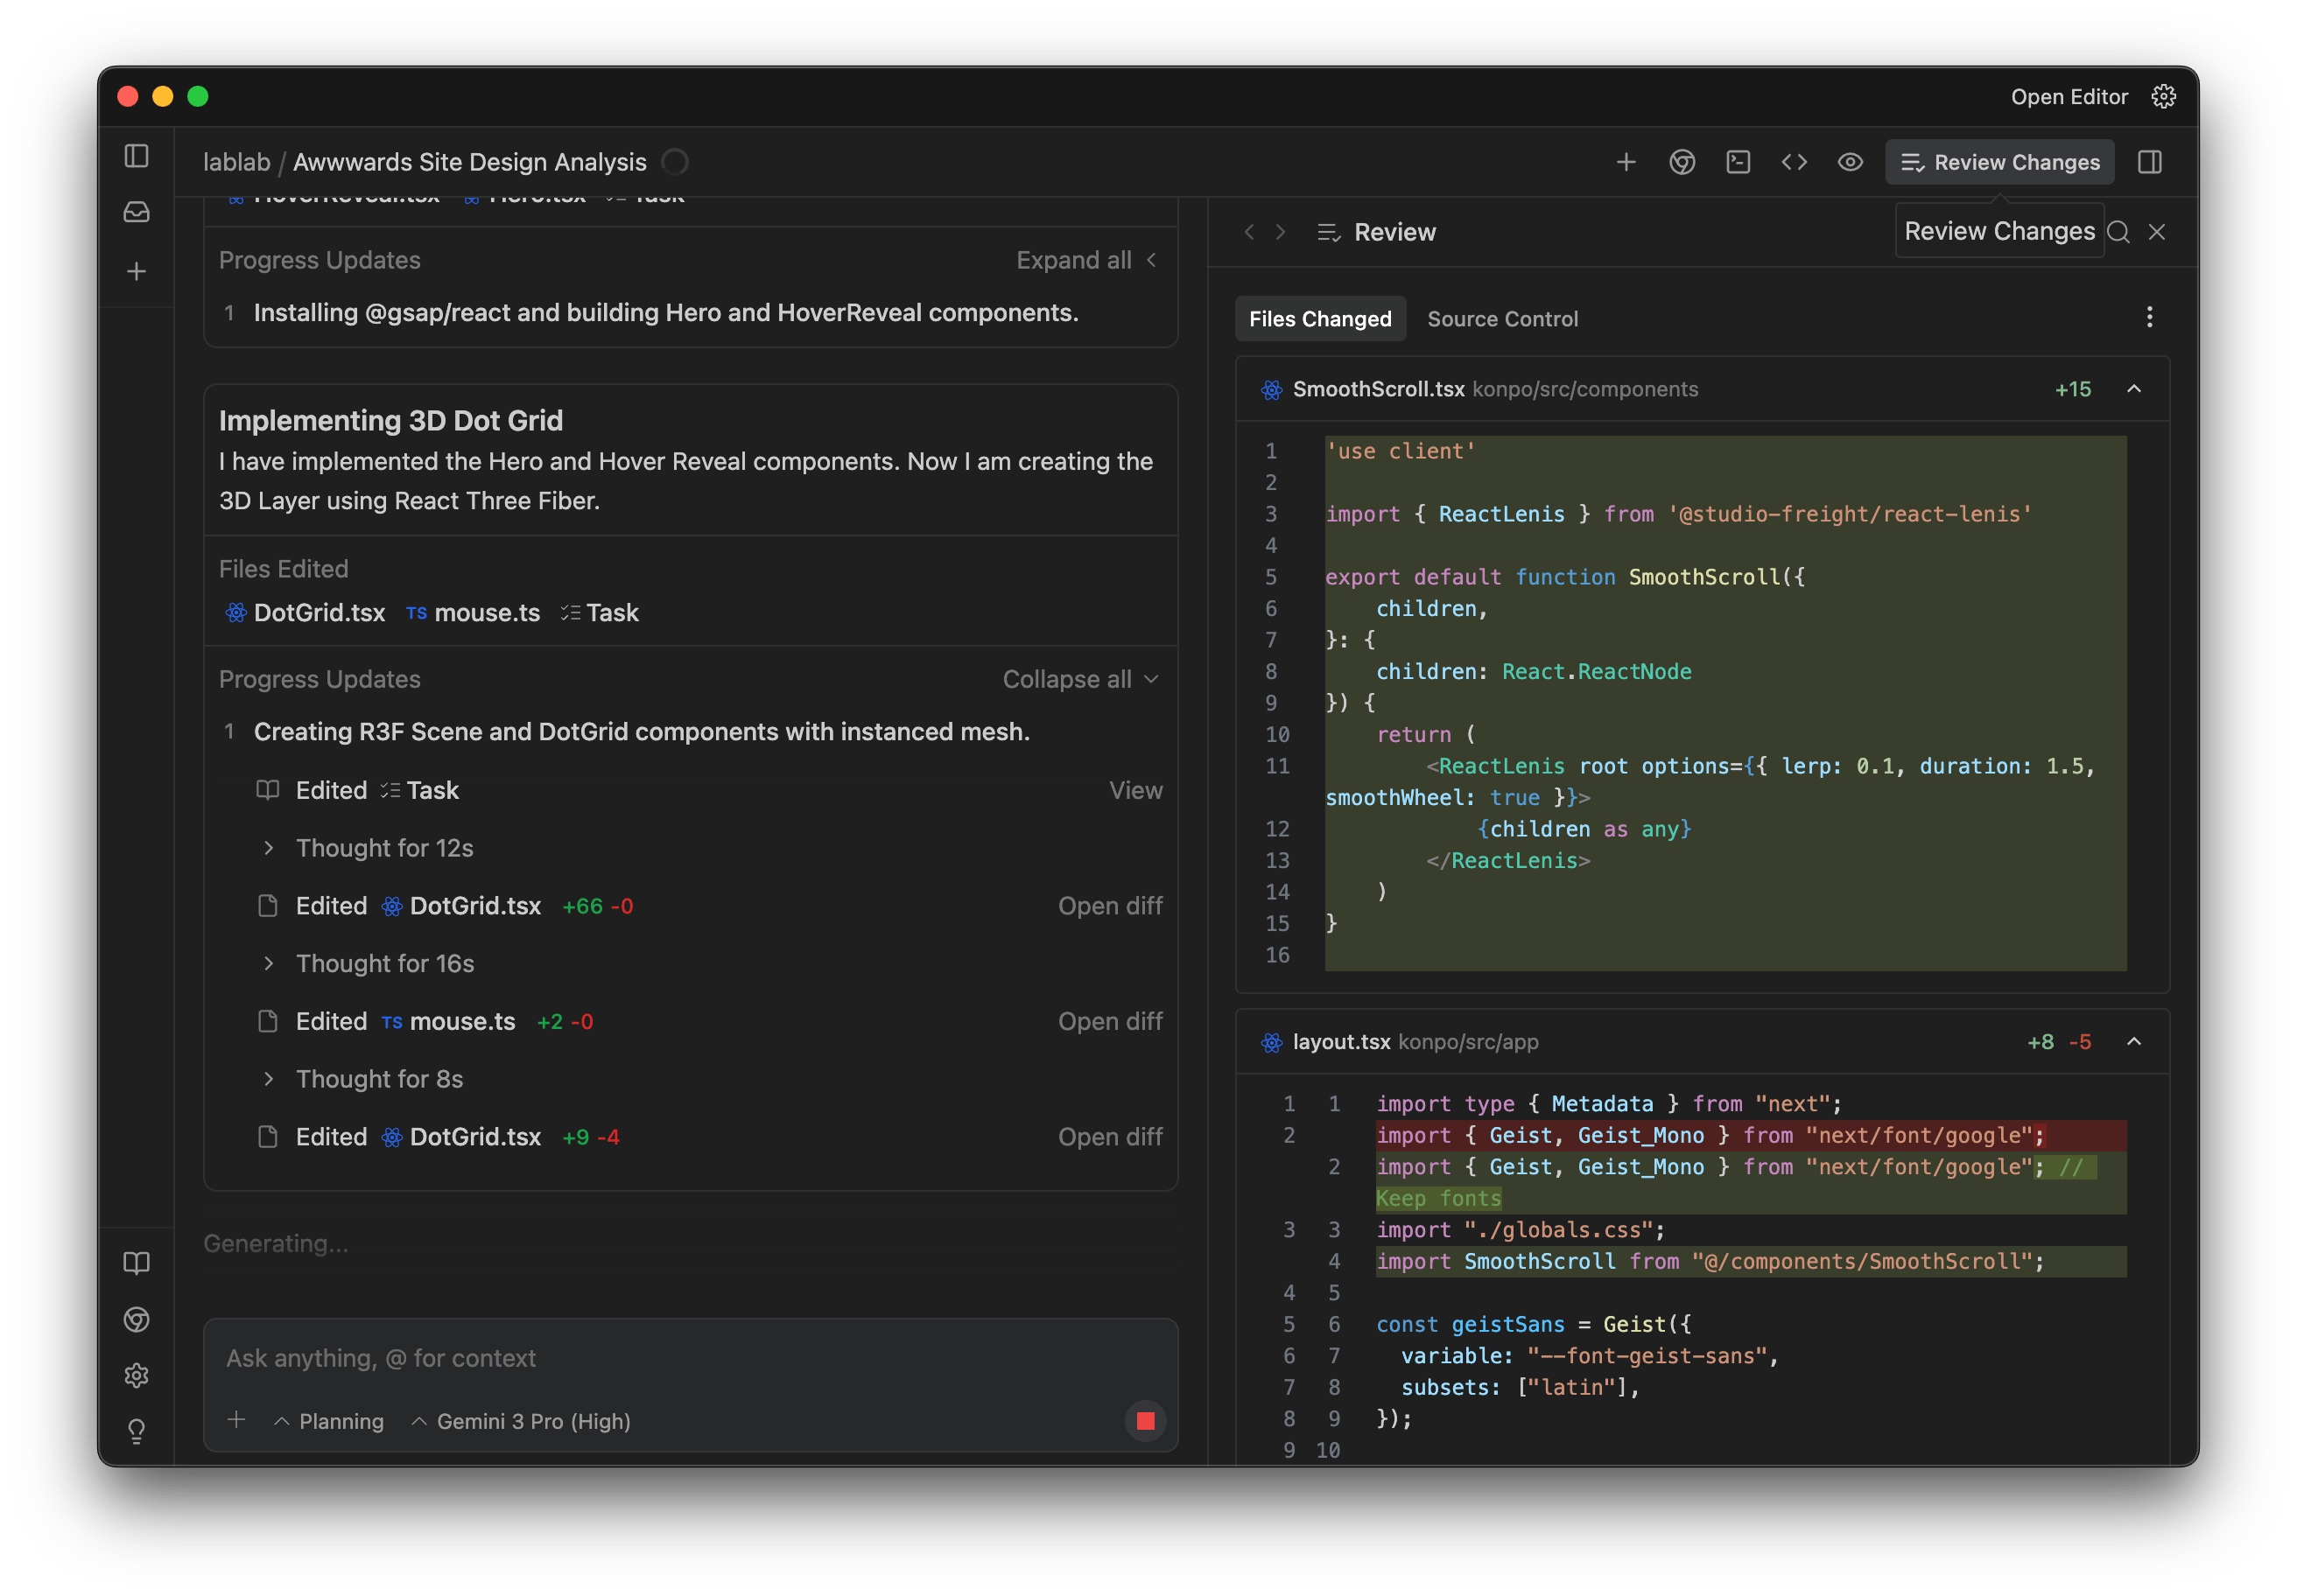2297x1596 pixels.
Task: Open the inbox icon in the left sidebar
Action: pos(136,211)
